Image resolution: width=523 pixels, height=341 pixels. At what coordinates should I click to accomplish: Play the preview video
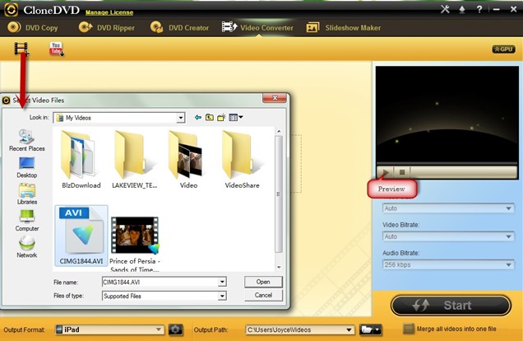click(386, 172)
